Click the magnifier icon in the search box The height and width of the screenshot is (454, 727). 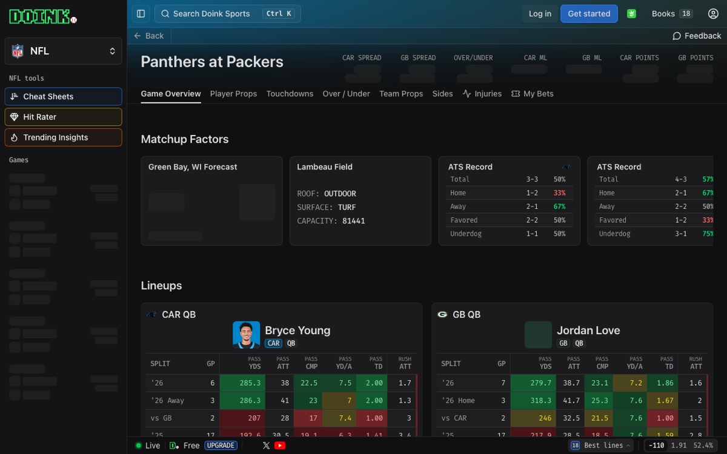coord(164,13)
